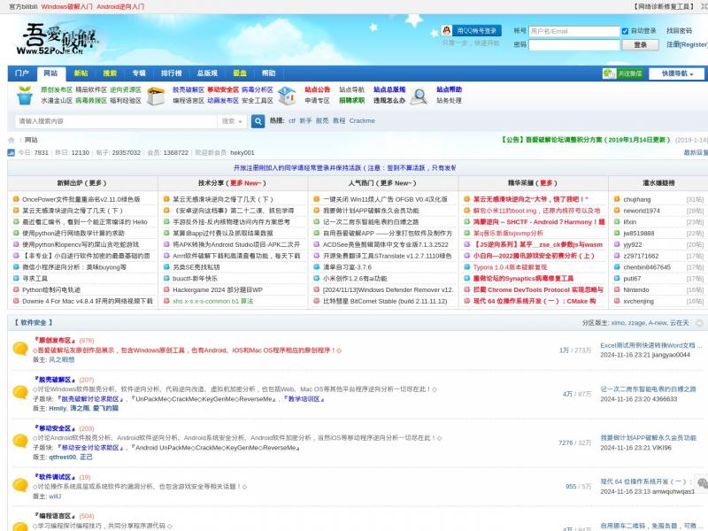Click the chat bubble icon of 移动安全区 forum

20,440
